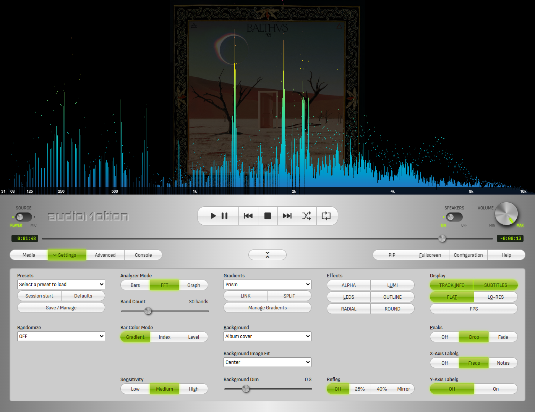The width and height of the screenshot is (535, 412).
Task: Set Reflex to 25%
Action: click(360, 389)
